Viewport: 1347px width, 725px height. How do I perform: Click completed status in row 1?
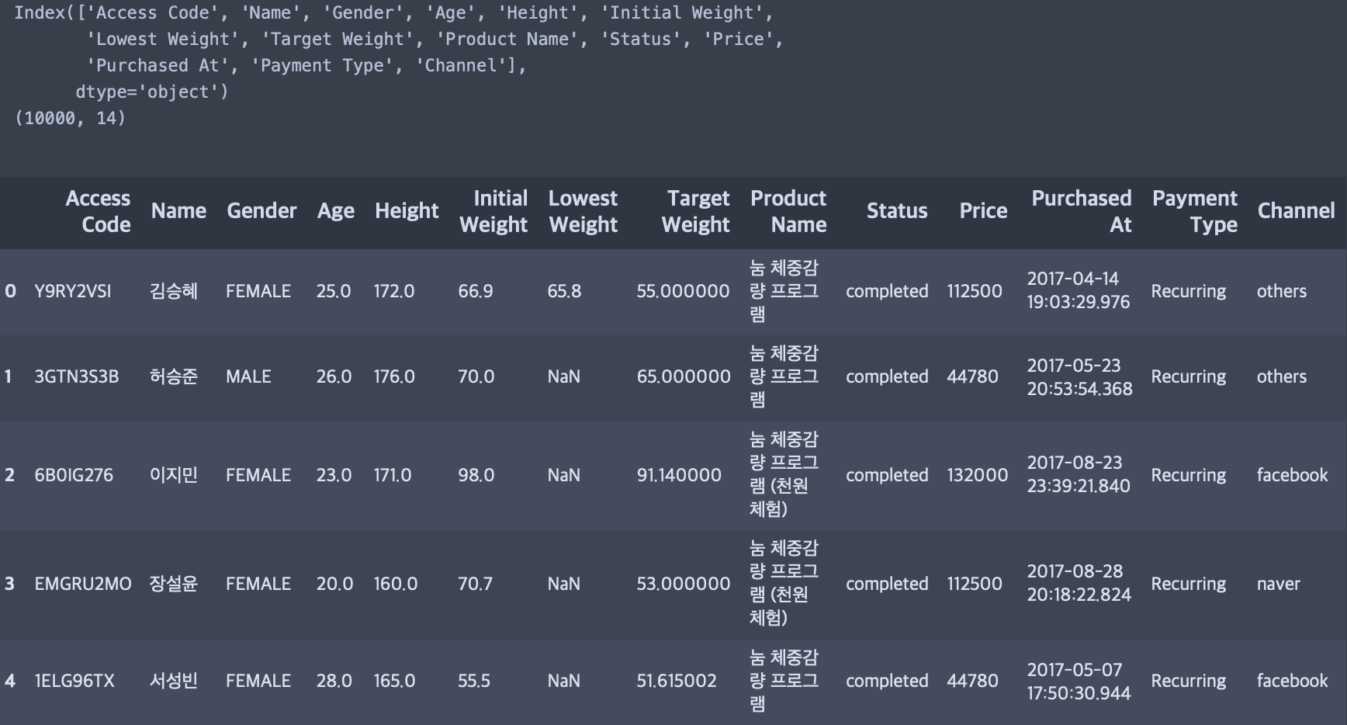[887, 376]
